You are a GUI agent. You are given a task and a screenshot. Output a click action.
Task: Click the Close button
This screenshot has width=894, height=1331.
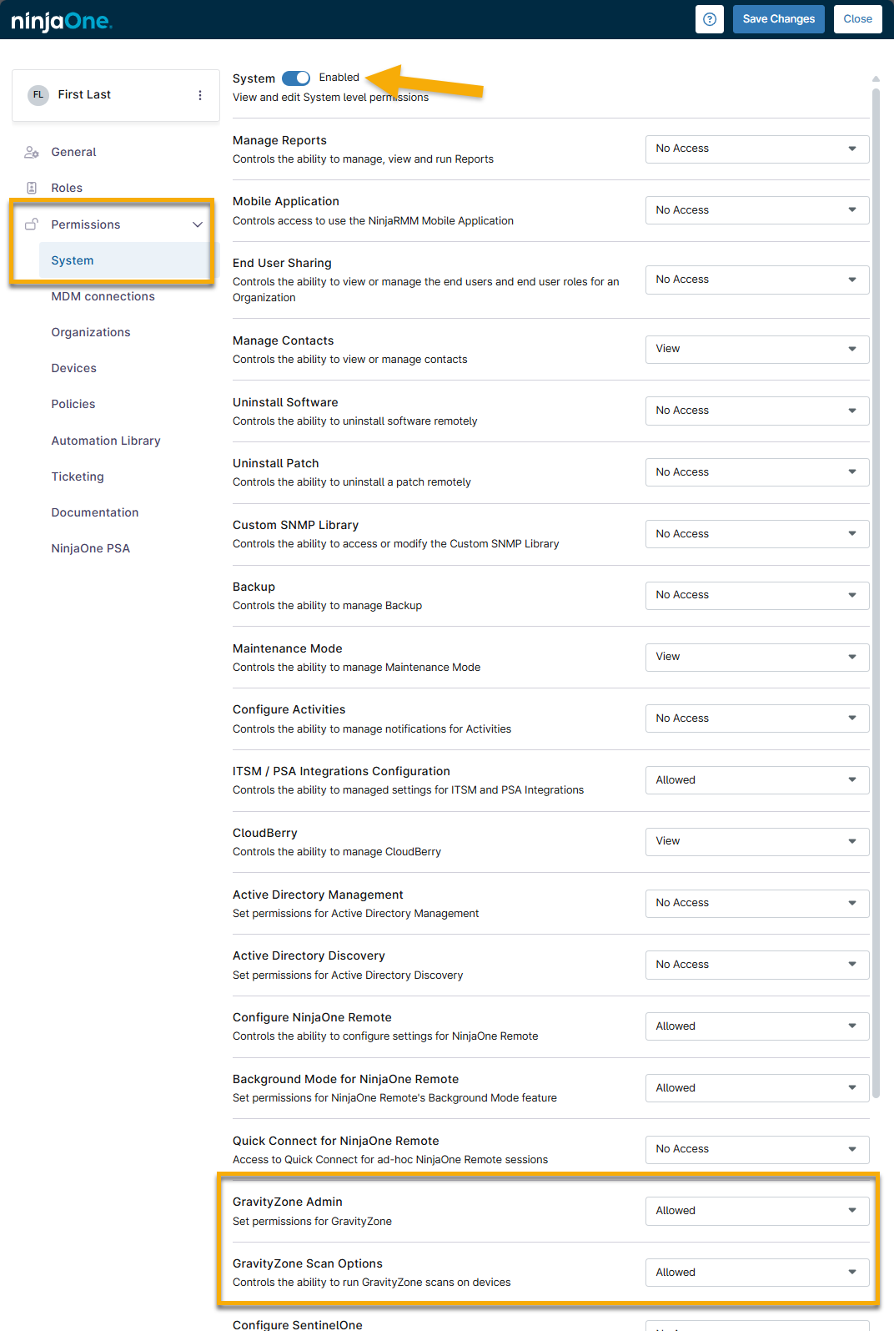coord(857,19)
